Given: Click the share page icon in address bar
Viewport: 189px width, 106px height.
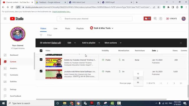Looking at the screenshot, I should 154,7.
